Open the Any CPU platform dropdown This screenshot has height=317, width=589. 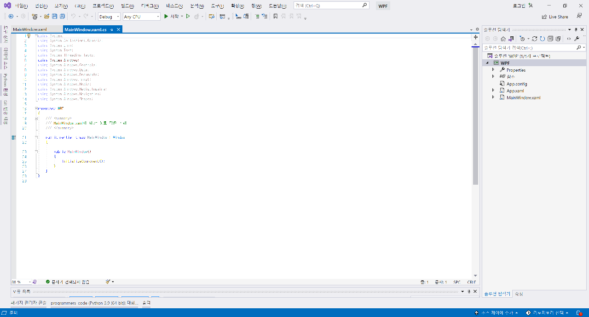coord(141,16)
